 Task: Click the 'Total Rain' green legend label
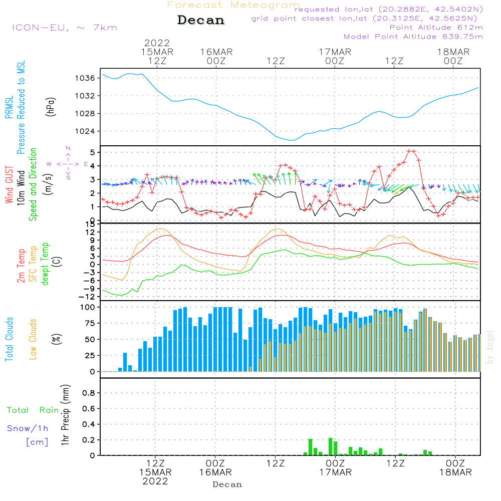point(33,410)
